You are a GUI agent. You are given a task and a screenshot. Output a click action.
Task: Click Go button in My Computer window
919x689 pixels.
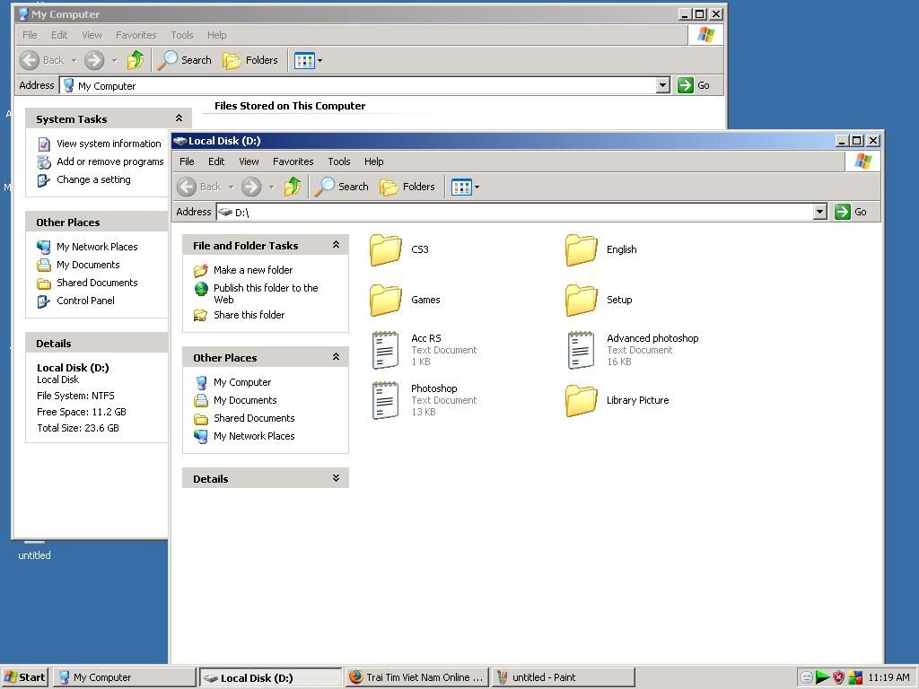[x=694, y=85]
